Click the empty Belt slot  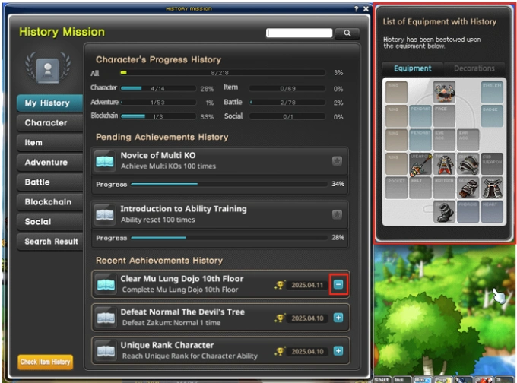tap(420, 188)
